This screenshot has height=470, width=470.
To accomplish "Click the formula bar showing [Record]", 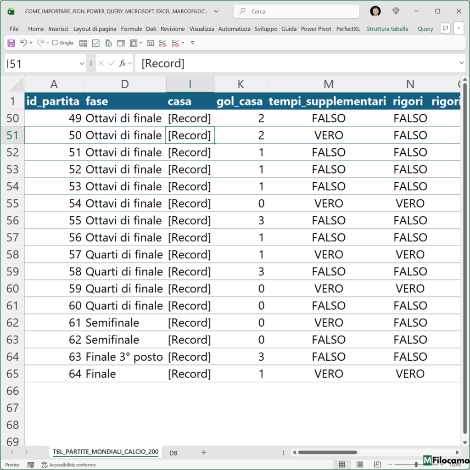I will tap(297, 63).
